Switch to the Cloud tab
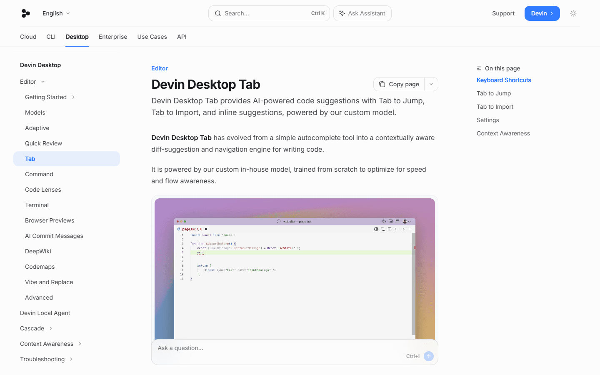Image resolution: width=600 pixels, height=375 pixels. pyautogui.click(x=28, y=37)
